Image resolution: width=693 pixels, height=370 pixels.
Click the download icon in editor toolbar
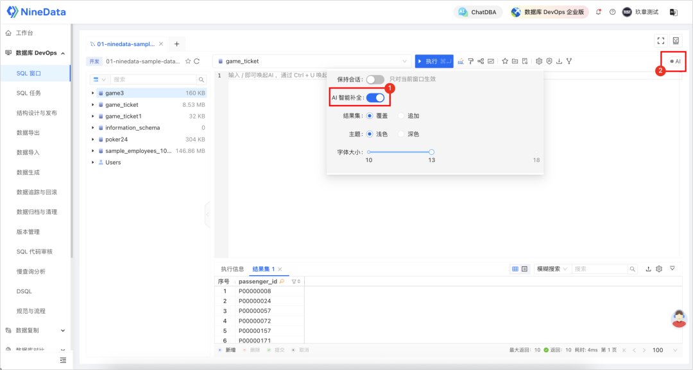pyautogui.click(x=559, y=61)
